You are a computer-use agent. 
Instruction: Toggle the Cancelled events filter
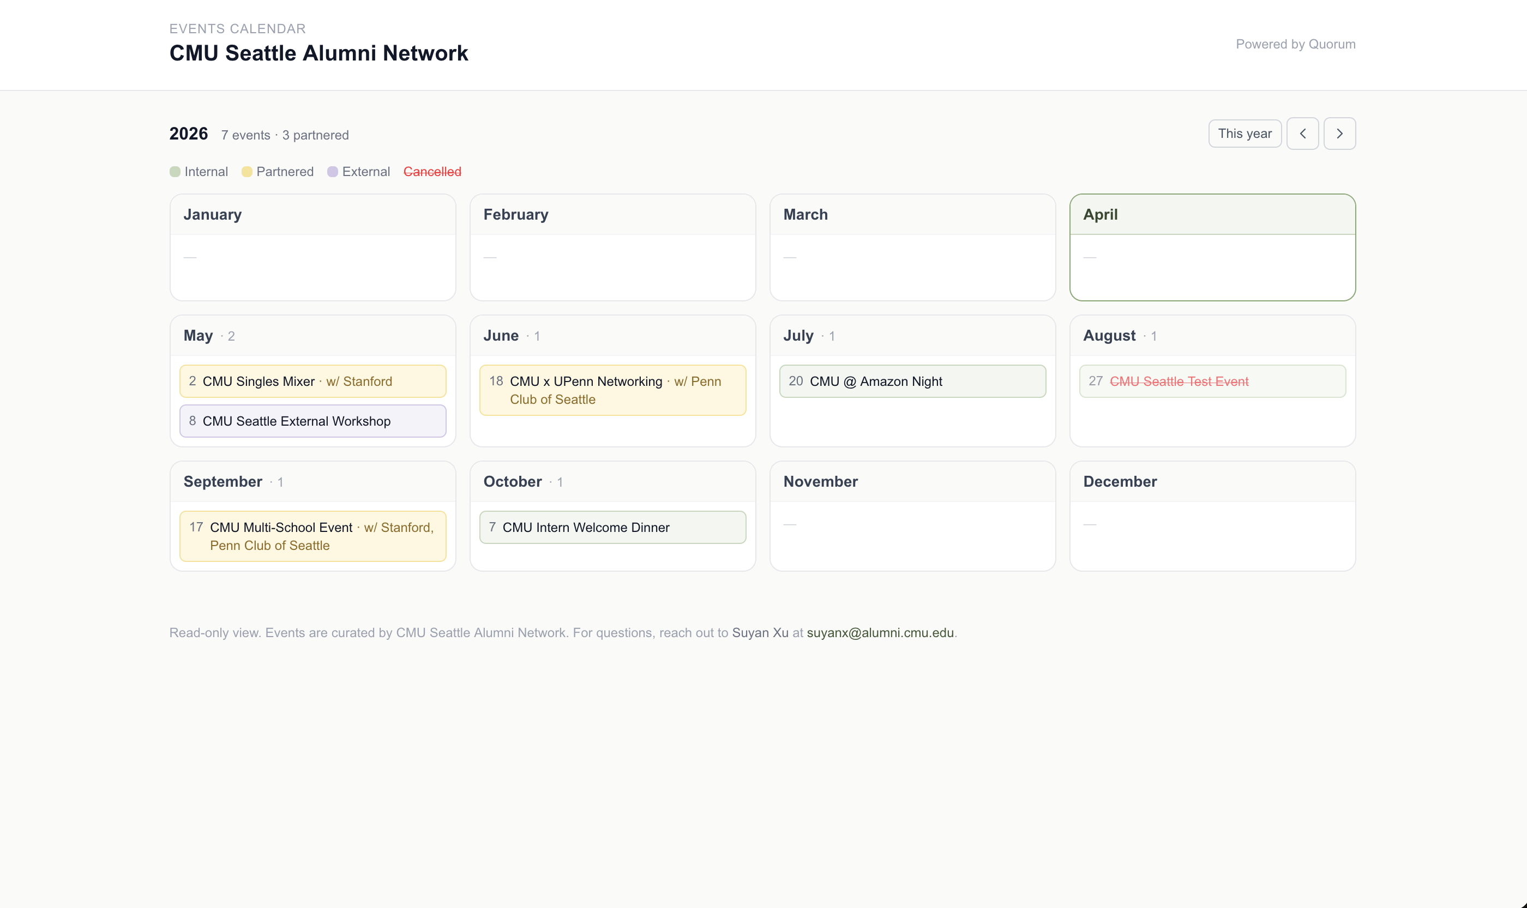click(432, 171)
